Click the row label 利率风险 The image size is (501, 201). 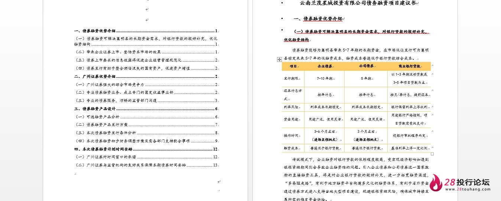click(x=292, y=107)
